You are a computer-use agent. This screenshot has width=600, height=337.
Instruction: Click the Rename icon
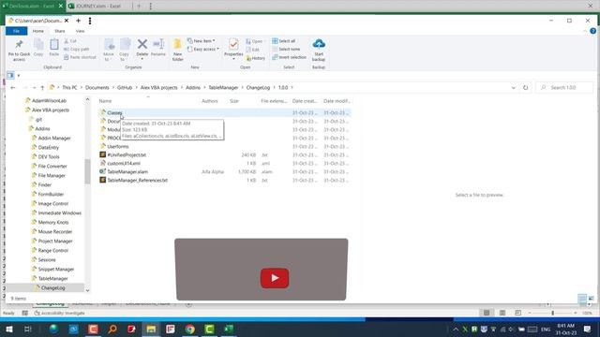click(x=158, y=44)
